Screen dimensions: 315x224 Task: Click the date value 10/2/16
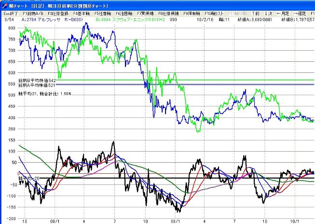205,19
